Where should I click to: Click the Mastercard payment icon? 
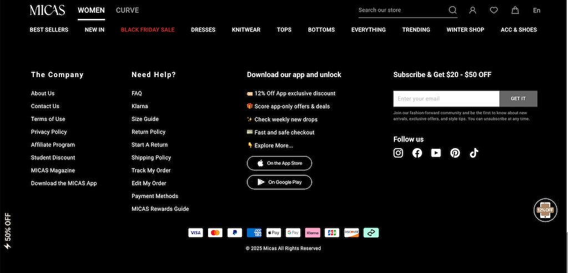[x=215, y=232]
